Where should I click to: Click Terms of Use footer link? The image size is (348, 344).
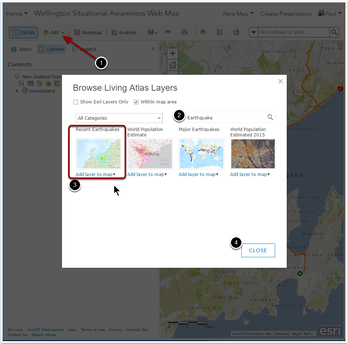[x=92, y=329]
